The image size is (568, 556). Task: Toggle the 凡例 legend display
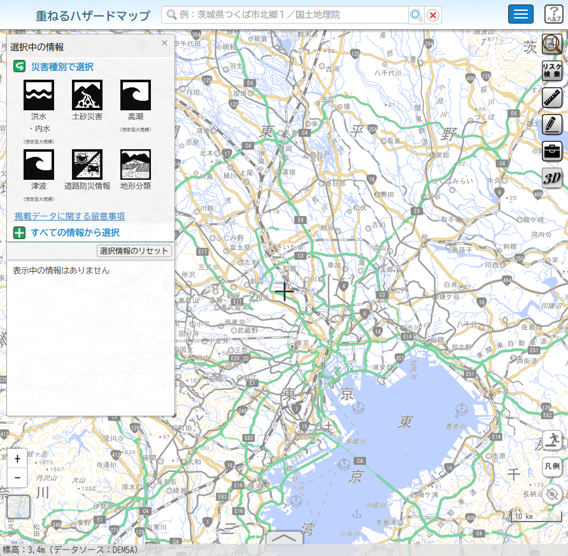tap(552, 467)
